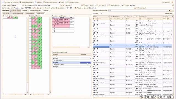
Task: Select the Классный час discipline cell
Action: coord(154,27)
